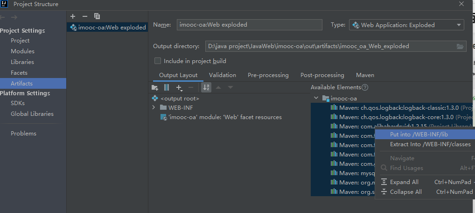
Task: Enable the Include in project build checkbox
Action: [x=158, y=61]
